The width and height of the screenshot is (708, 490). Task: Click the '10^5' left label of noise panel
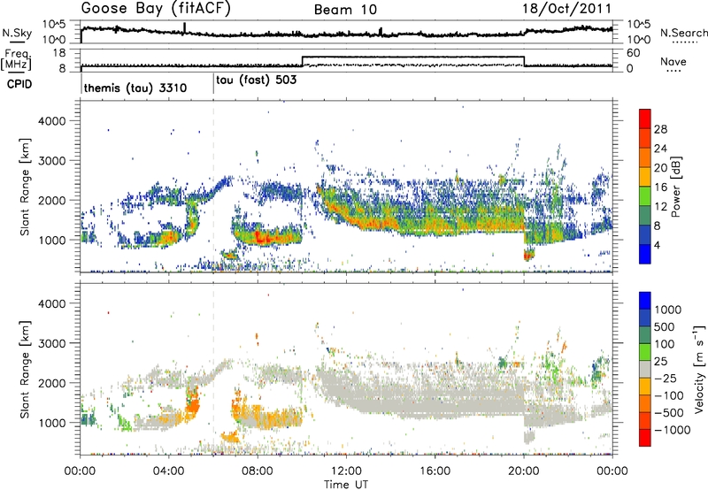(54, 25)
